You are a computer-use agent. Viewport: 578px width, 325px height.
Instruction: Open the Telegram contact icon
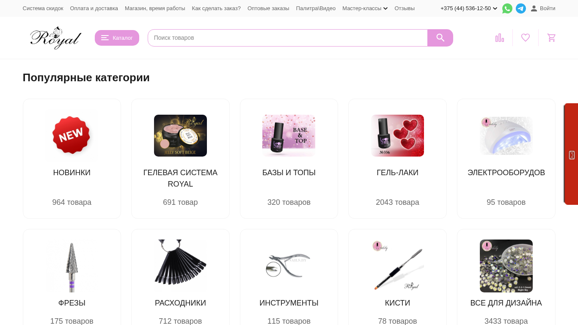(520, 8)
